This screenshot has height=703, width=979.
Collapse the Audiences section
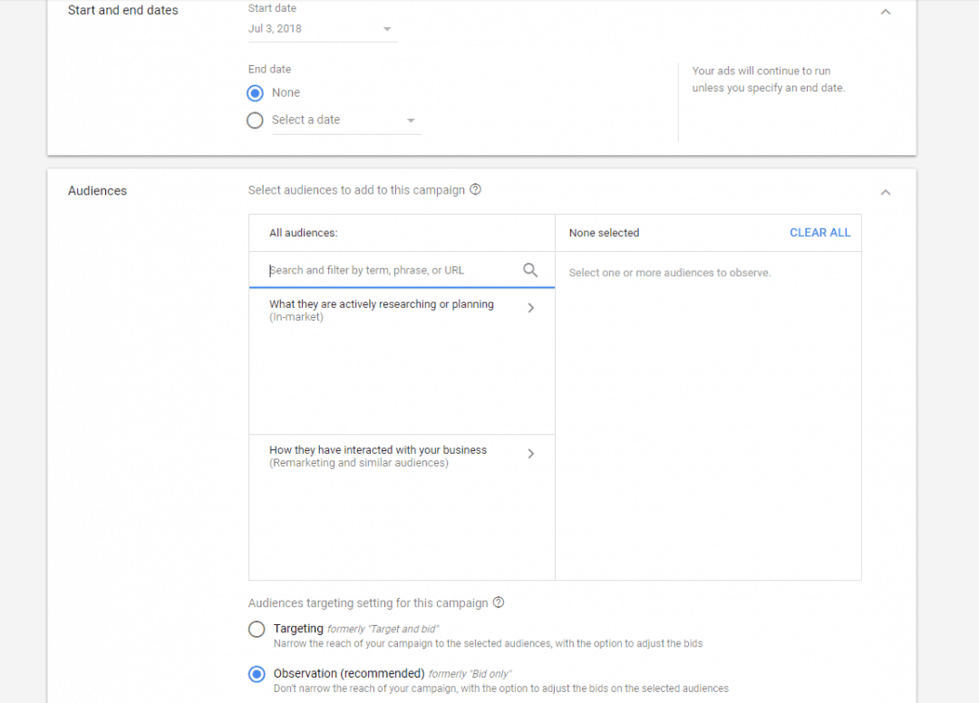(x=886, y=192)
